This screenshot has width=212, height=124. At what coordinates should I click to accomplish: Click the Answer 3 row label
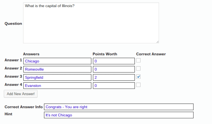(13, 76)
